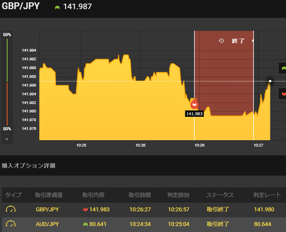Screen dimensions: 286x232
Task: Click the red down marker on the chart
Action: tap(194, 104)
